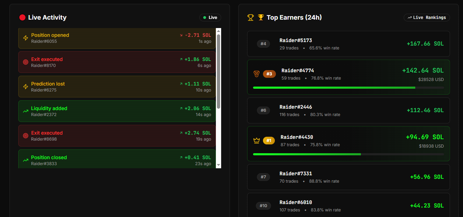The width and height of the screenshot is (463, 217).
Task: Select the medal icon next to Raider#4774
Action: 256,74
